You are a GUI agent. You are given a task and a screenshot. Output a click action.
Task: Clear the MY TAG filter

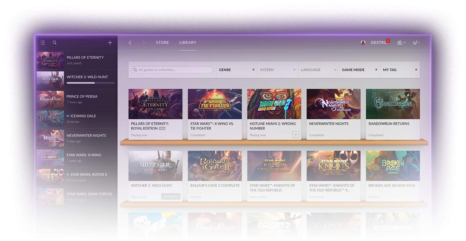(x=416, y=69)
